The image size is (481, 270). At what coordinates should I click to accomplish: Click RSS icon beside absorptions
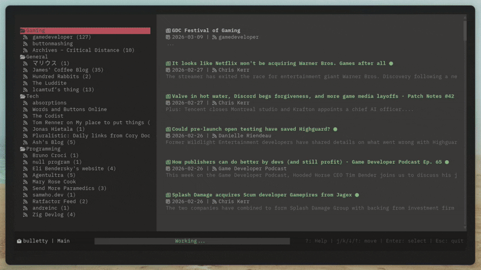[25, 103]
